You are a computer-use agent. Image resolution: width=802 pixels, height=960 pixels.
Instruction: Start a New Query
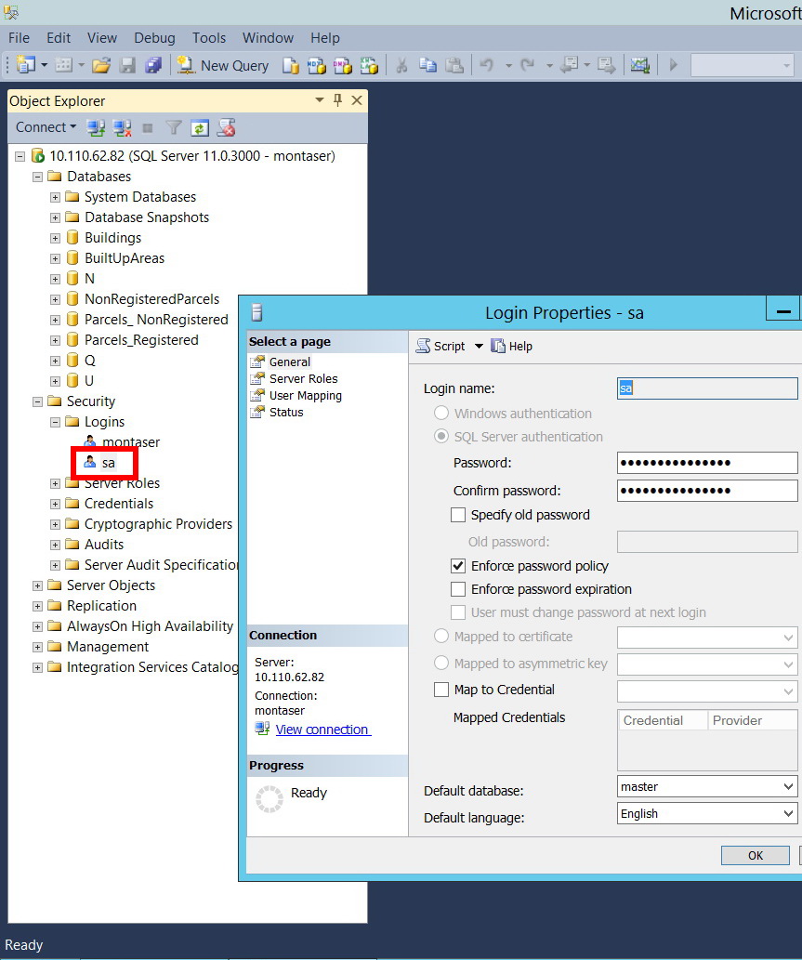click(x=223, y=65)
